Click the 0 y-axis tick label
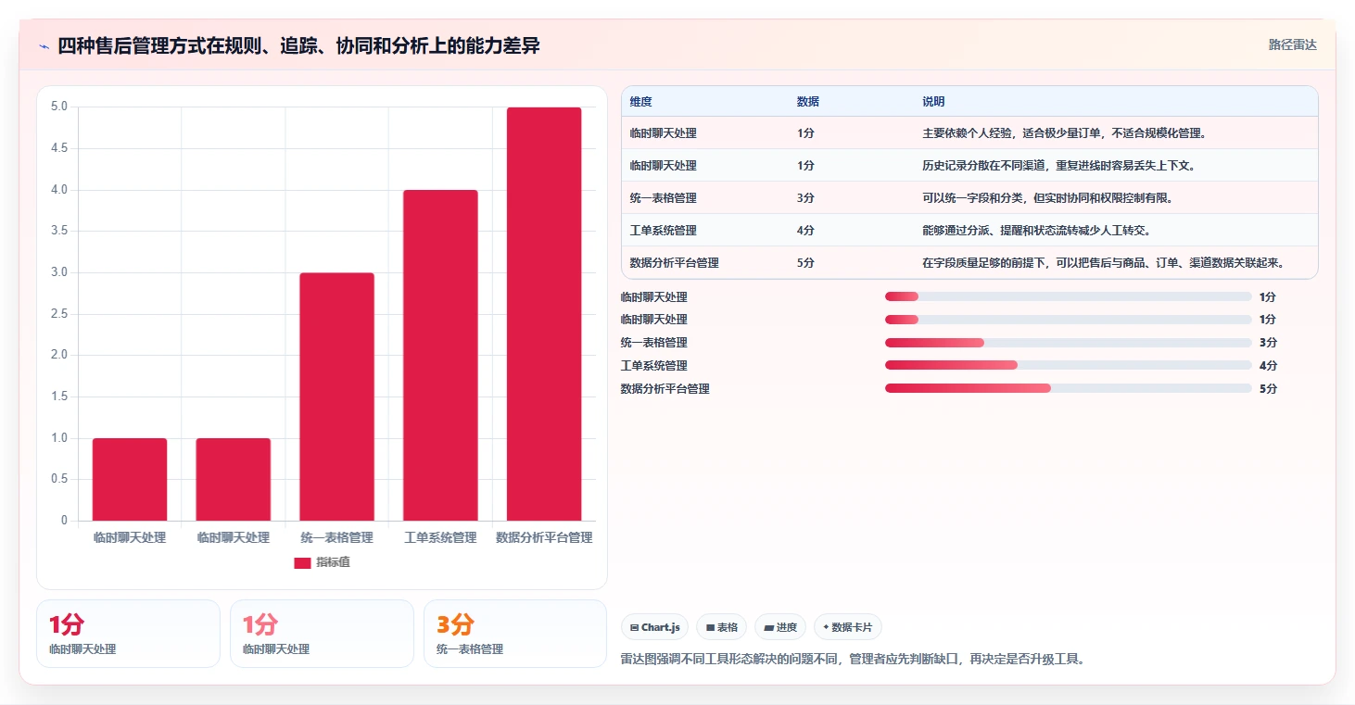 click(65, 521)
